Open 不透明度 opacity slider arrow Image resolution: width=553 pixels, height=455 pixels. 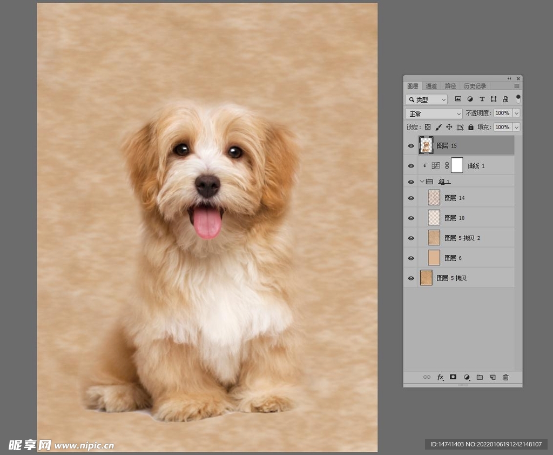pyautogui.click(x=516, y=113)
